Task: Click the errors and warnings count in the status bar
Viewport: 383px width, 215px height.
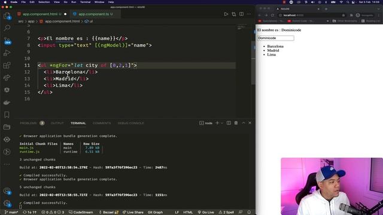Action: [53, 213]
